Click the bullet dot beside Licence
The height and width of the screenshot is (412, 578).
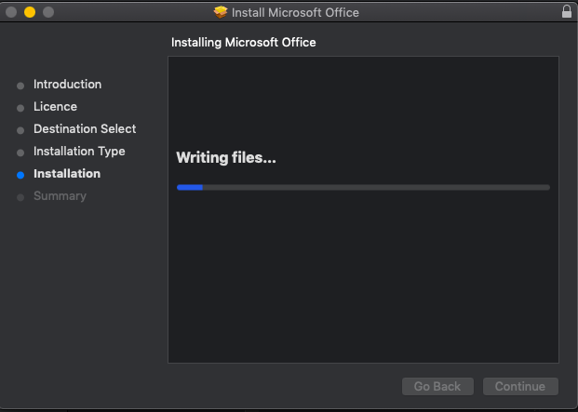(20, 108)
